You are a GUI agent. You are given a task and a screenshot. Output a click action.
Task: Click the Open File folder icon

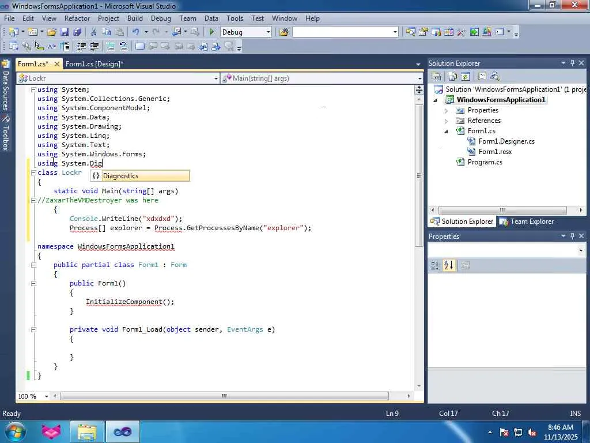click(x=52, y=32)
